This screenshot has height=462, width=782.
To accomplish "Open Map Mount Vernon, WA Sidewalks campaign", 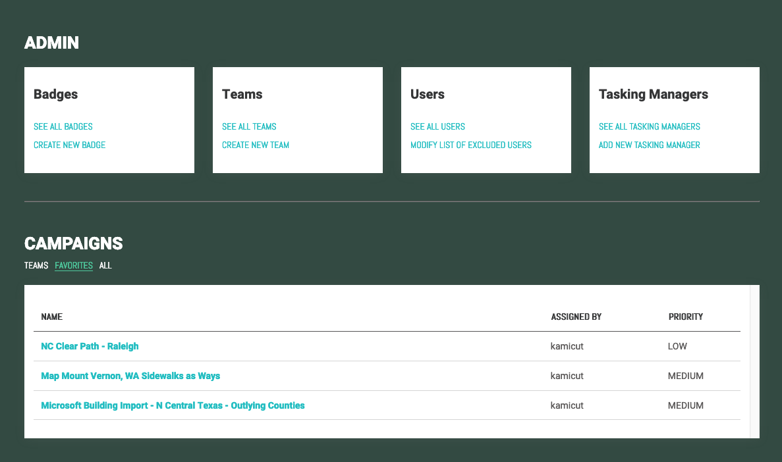I will coord(130,376).
